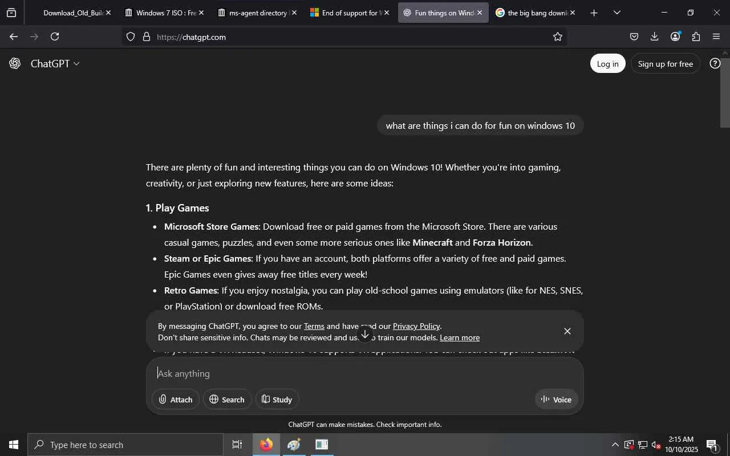Show hidden system tray icons

pyautogui.click(x=615, y=445)
